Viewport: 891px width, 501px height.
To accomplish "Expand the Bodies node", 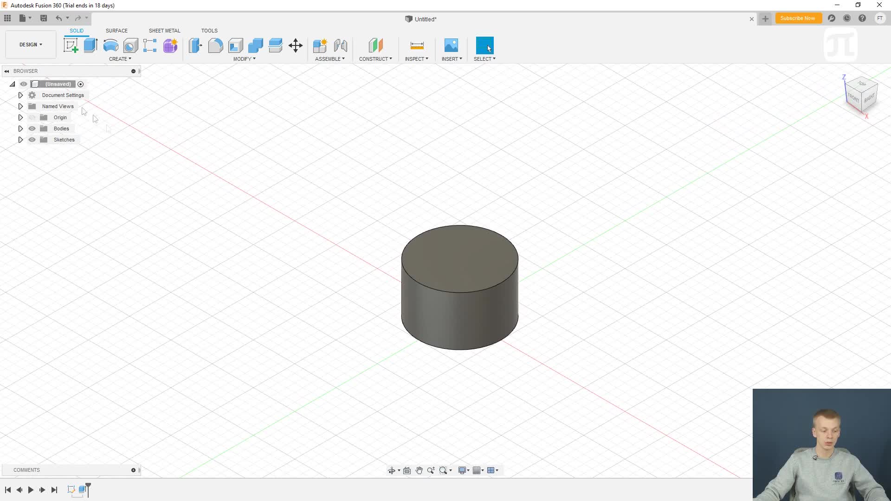I will coord(20,128).
